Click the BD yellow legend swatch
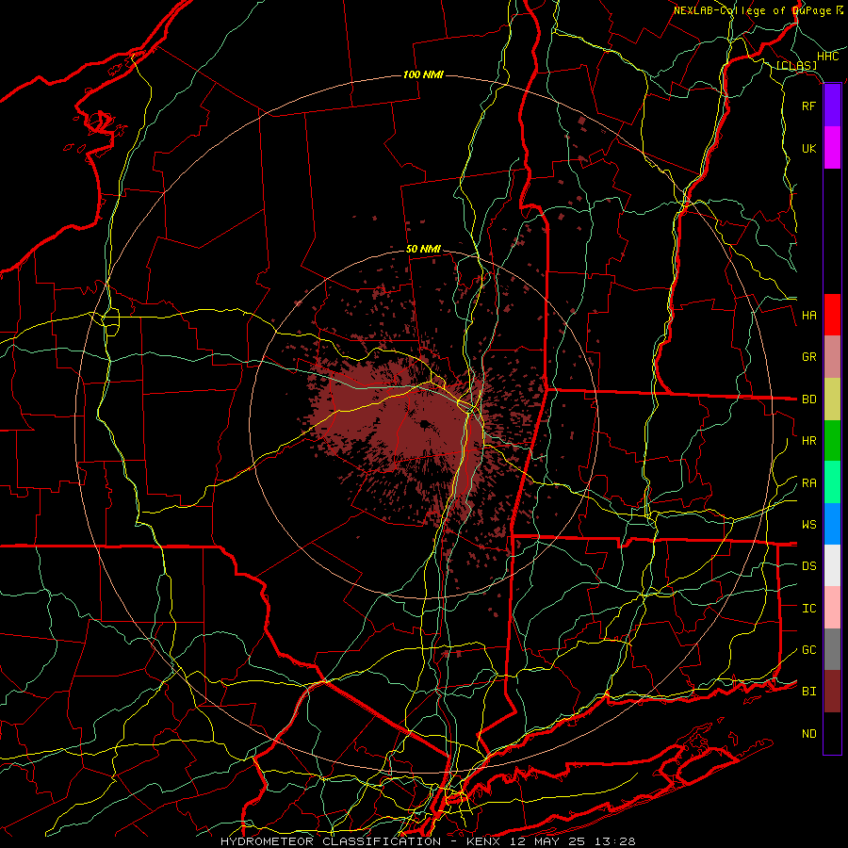This screenshot has height=848, width=848. coord(832,399)
